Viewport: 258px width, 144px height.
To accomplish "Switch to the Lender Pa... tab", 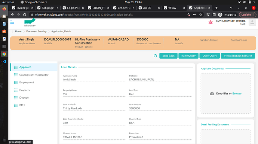I will pos(124,8).
